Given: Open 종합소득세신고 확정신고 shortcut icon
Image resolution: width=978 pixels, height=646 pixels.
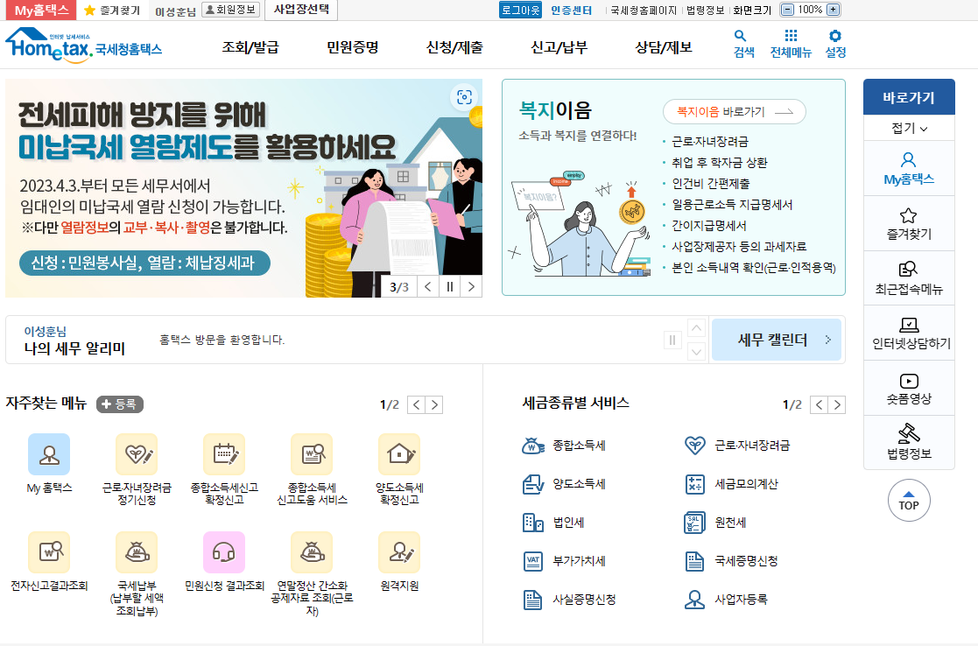Looking at the screenshot, I should click(x=224, y=454).
